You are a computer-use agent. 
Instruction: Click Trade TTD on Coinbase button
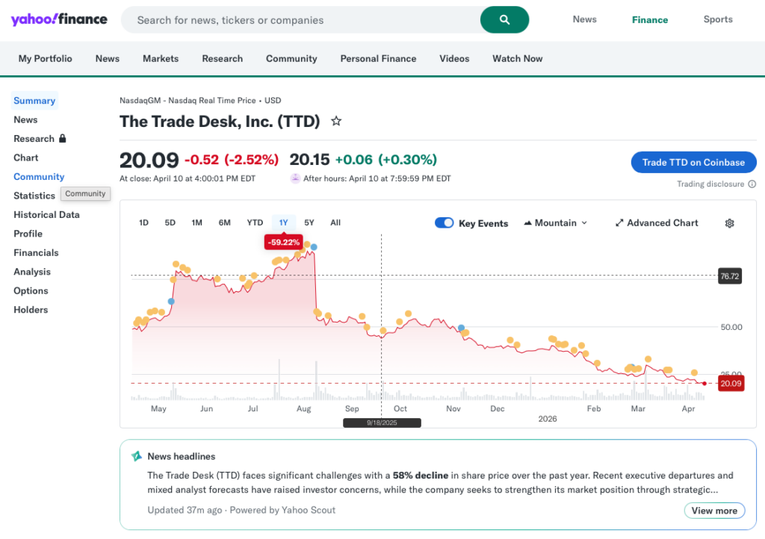point(693,163)
